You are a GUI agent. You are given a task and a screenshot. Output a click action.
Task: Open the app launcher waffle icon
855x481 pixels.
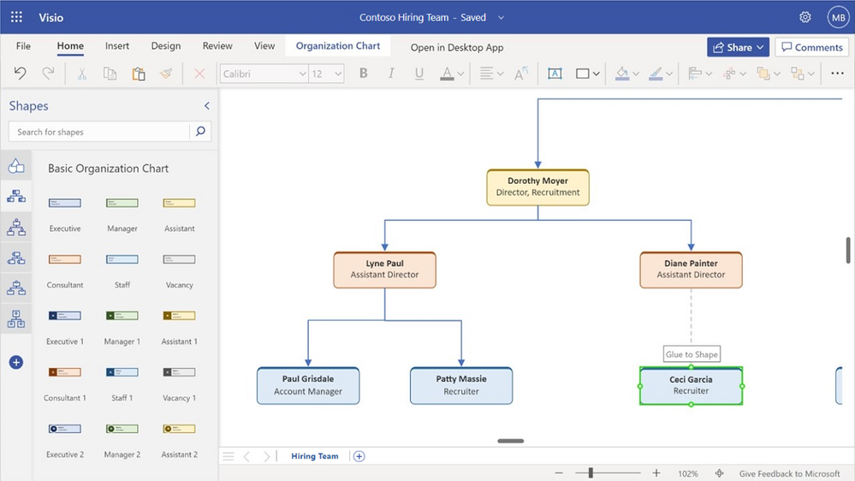click(x=16, y=17)
